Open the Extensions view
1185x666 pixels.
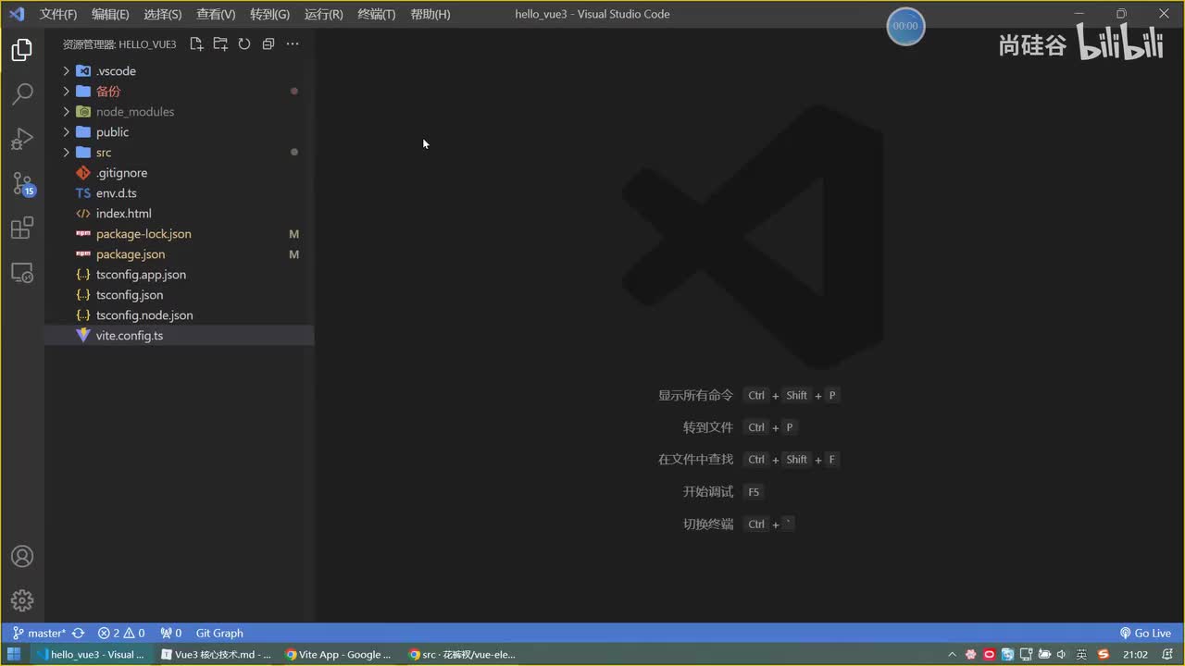pyautogui.click(x=22, y=228)
